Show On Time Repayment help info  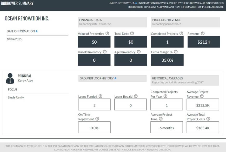click(x=97, y=119)
